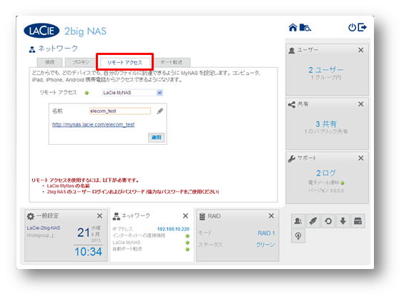Click the LaCie MyNAS status row in network widget
This screenshot has height=299, width=404.
tap(151, 243)
